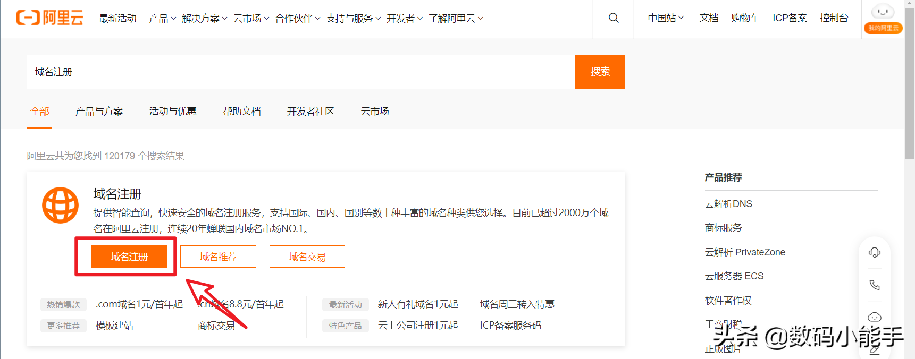Switch to the 帮助文档 tab
The height and width of the screenshot is (359, 915).
coord(242,112)
